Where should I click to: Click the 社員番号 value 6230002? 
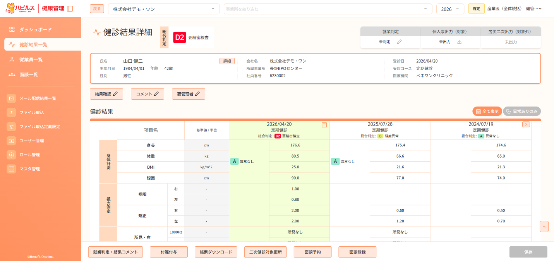[x=278, y=76]
